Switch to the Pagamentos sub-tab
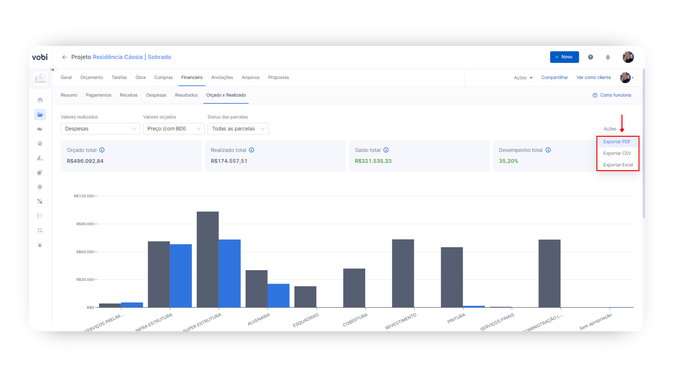The height and width of the screenshot is (379, 674). pyautogui.click(x=98, y=95)
